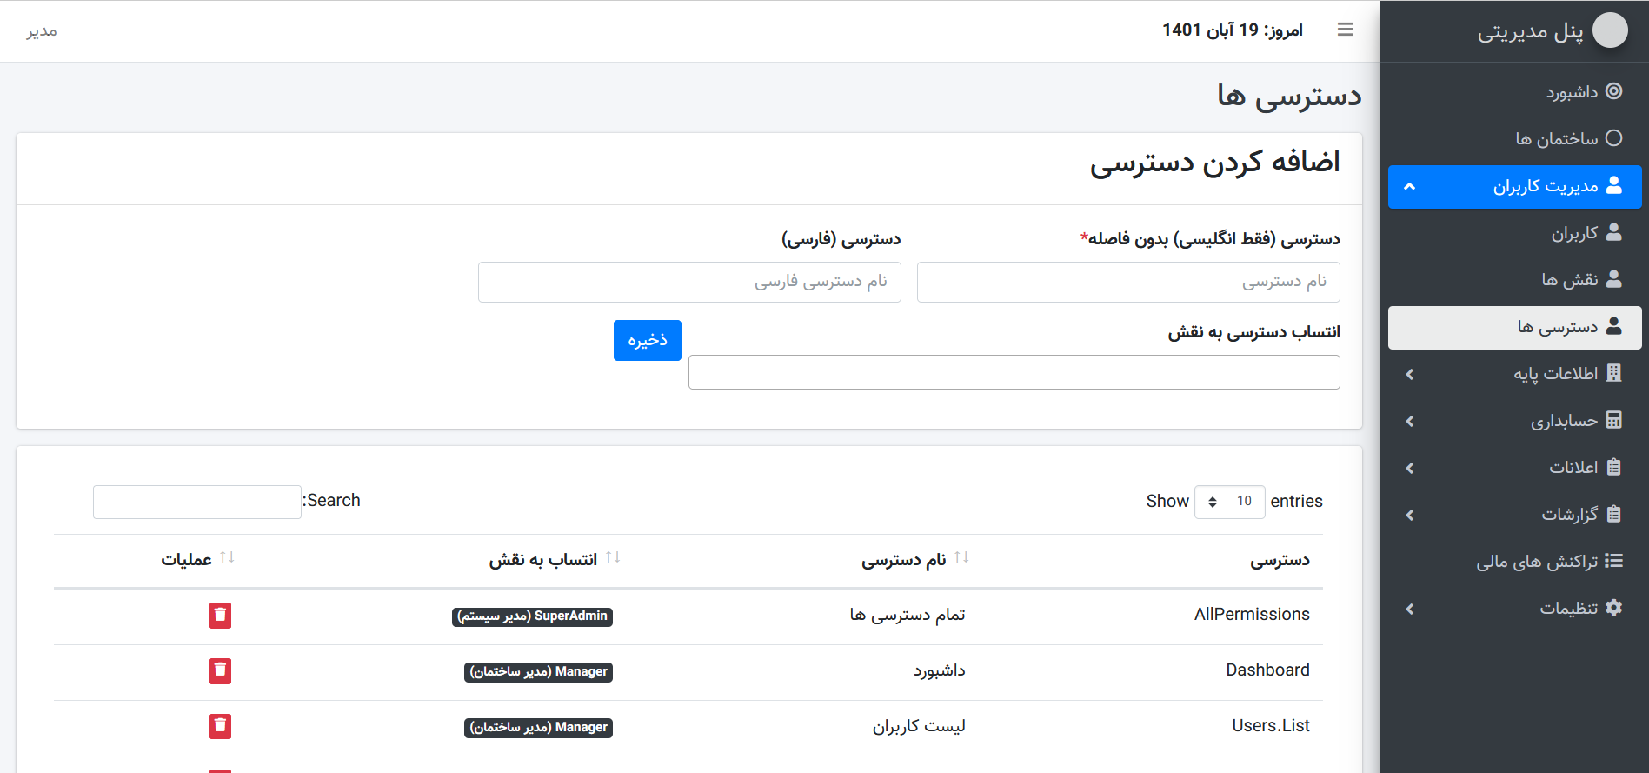Open the داشبورد menu item

(x=1514, y=91)
